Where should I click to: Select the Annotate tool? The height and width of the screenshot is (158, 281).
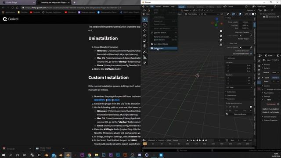[x=145, y=52]
